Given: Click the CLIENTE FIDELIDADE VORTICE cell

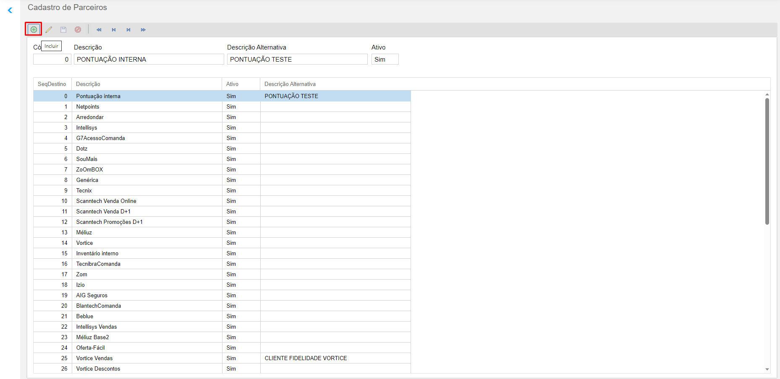Looking at the screenshot, I should 335,358.
